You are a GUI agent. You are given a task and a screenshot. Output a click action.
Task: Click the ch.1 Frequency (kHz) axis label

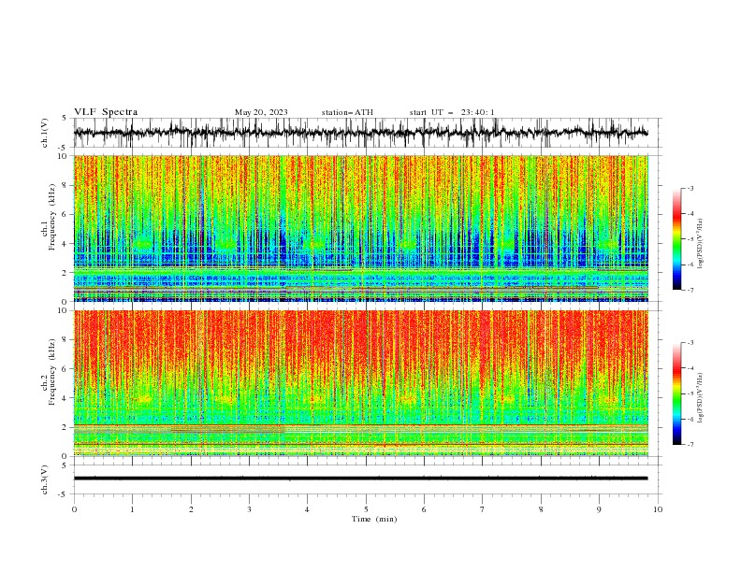pos(49,217)
